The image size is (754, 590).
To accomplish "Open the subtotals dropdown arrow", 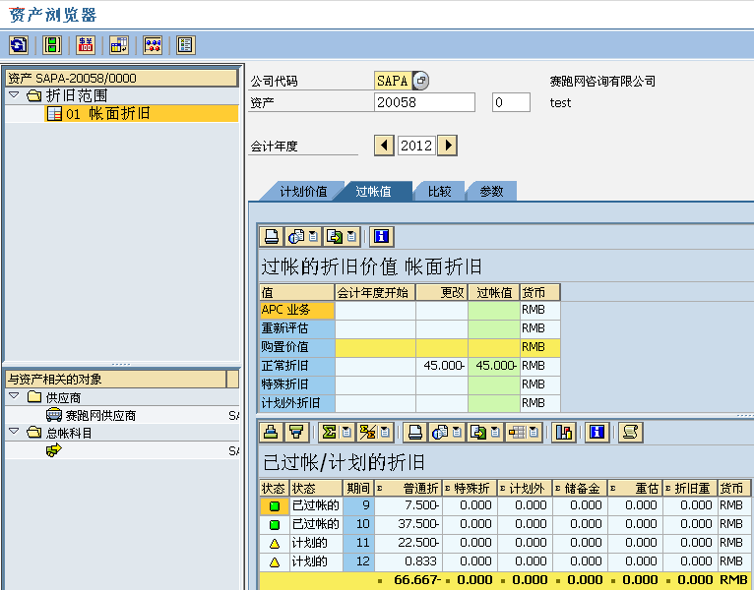I will [385, 433].
